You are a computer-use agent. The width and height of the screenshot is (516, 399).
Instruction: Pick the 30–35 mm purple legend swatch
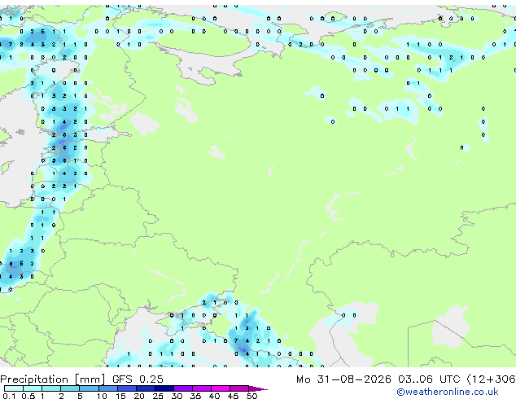(183, 388)
